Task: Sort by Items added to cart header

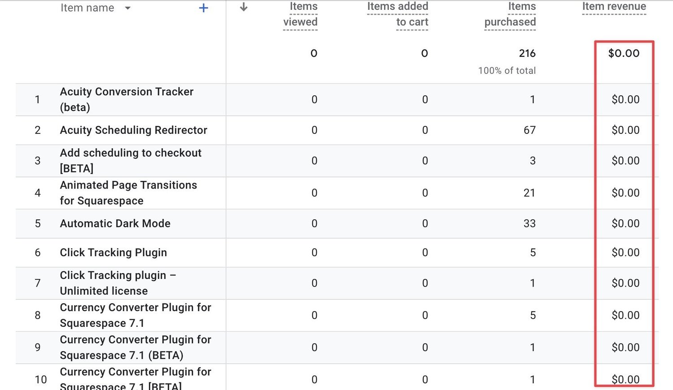Action: [x=398, y=14]
